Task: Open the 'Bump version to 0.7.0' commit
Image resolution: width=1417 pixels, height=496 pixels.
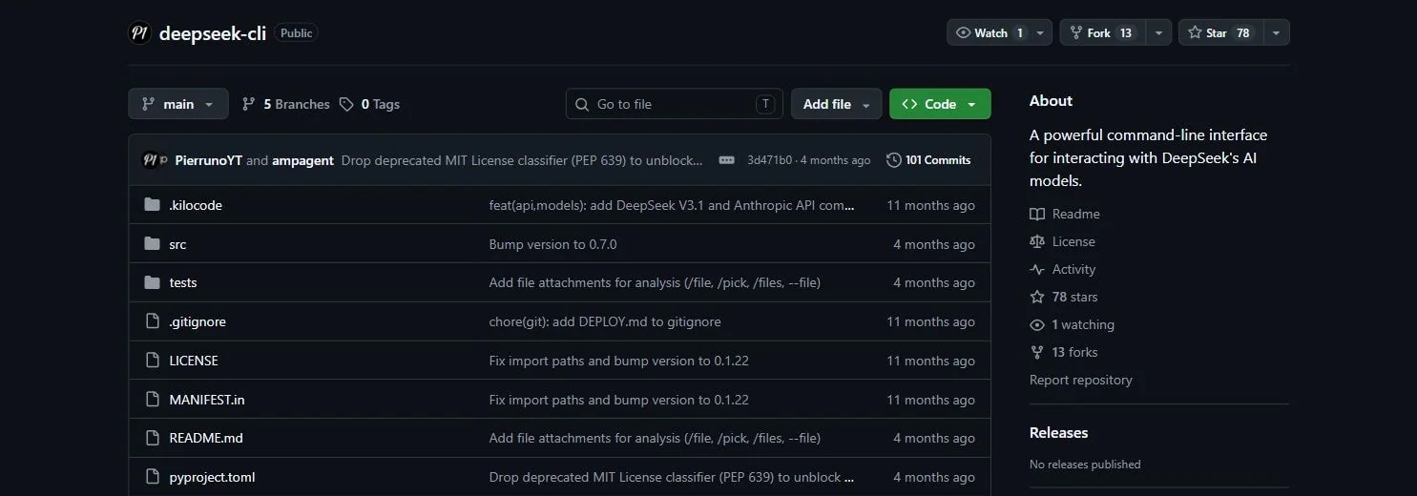Action: click(553, 244)
